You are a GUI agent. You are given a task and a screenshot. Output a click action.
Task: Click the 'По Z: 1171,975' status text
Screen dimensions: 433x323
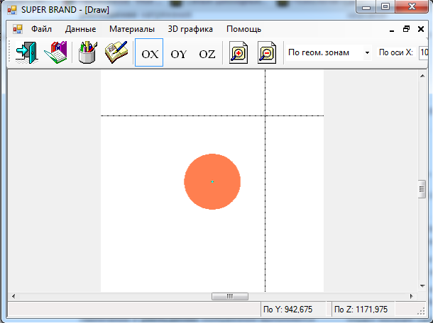pyautogui.click(x=361, y=310)
